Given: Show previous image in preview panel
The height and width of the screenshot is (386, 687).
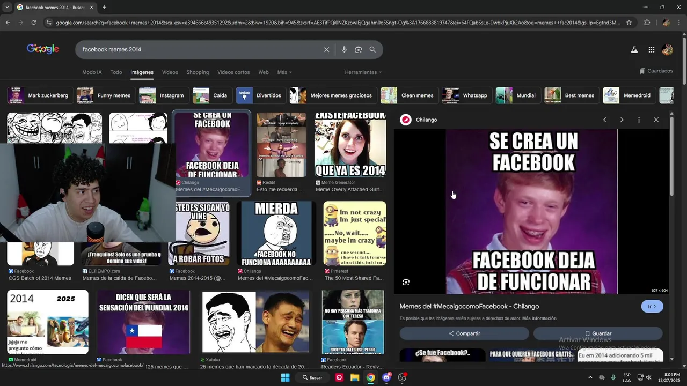Looking at the screenshot, I should coord(604,120).
